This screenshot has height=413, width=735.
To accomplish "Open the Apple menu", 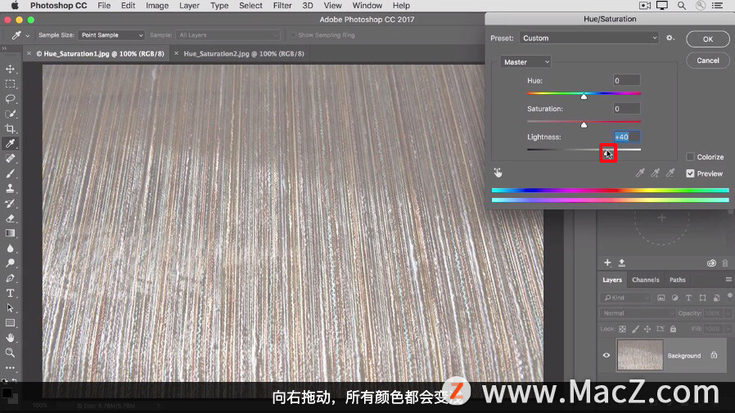I will (x=14, y=6).
